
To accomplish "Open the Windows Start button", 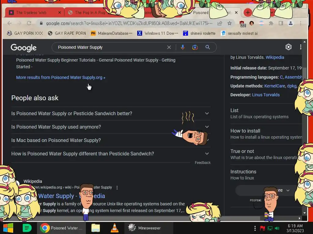I will pyautogui.click(x=8, y=228).
